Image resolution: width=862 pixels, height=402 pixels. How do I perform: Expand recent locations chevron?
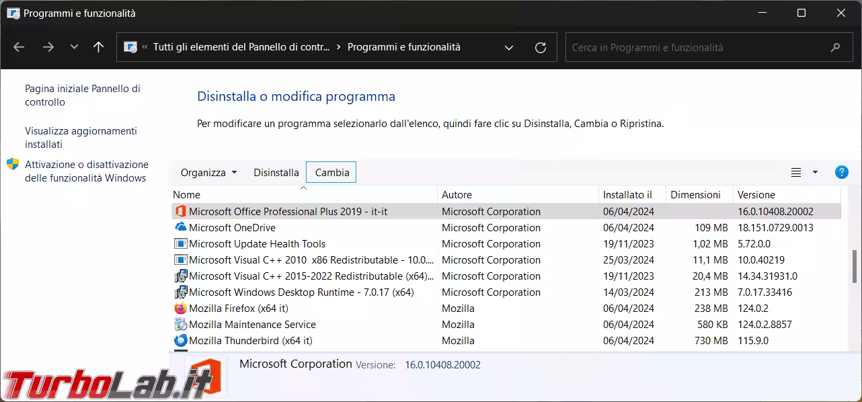coord(74,47)
